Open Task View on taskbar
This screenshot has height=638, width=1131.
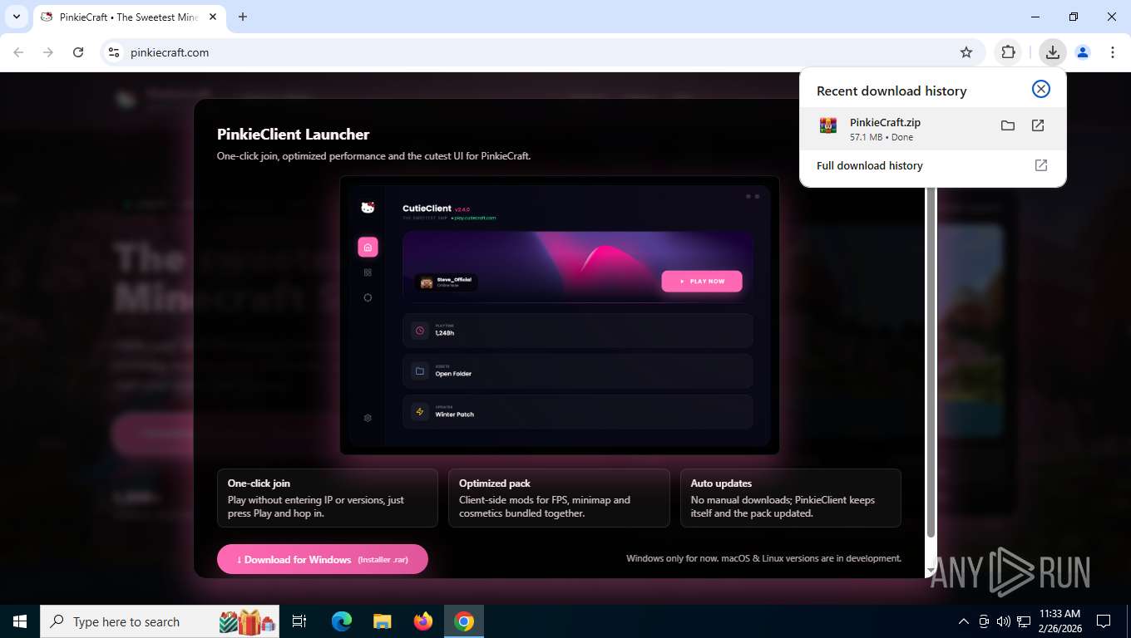299,621
